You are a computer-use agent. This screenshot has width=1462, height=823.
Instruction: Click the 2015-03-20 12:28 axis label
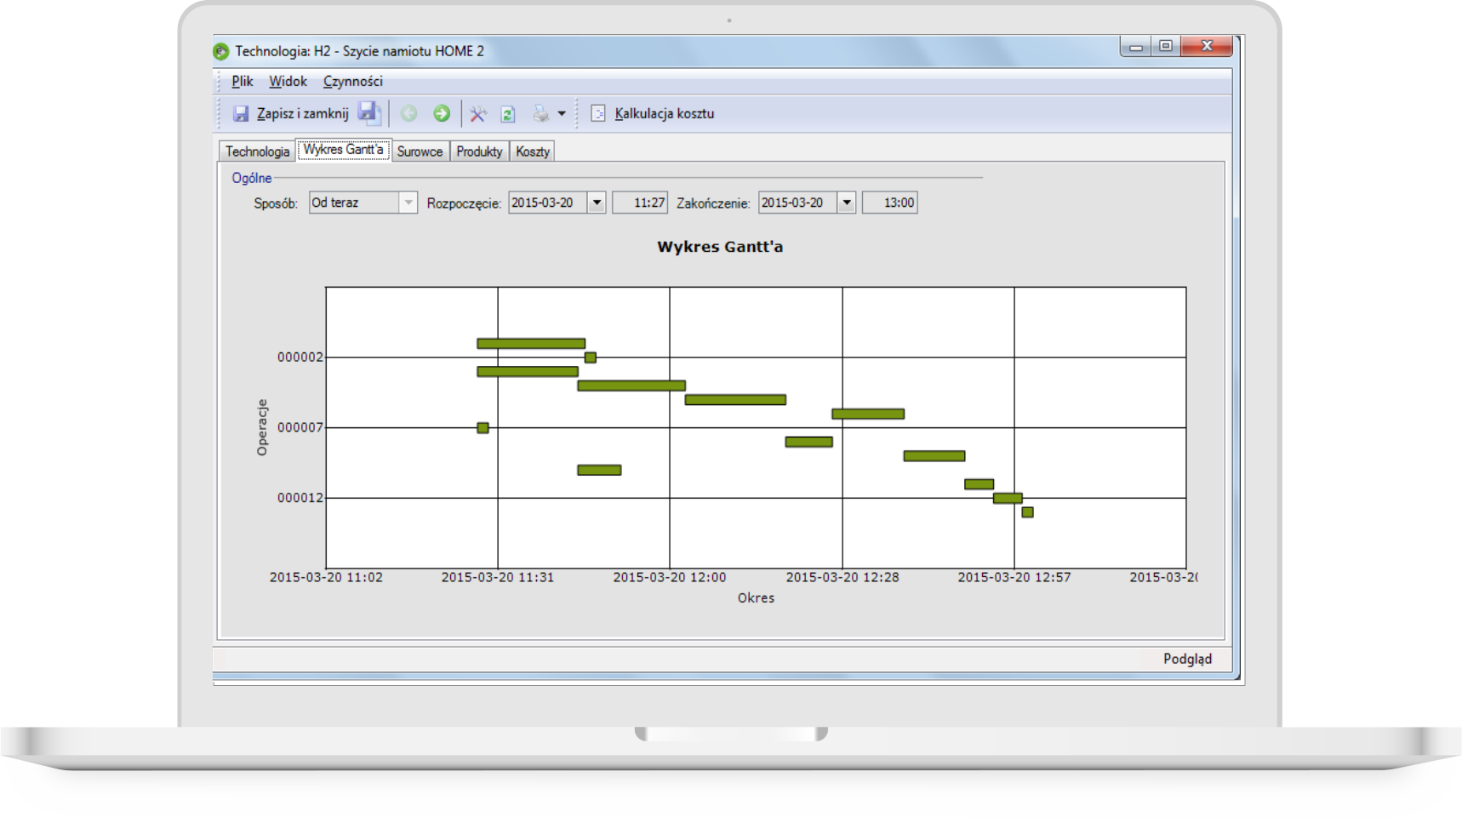(842, 577)
